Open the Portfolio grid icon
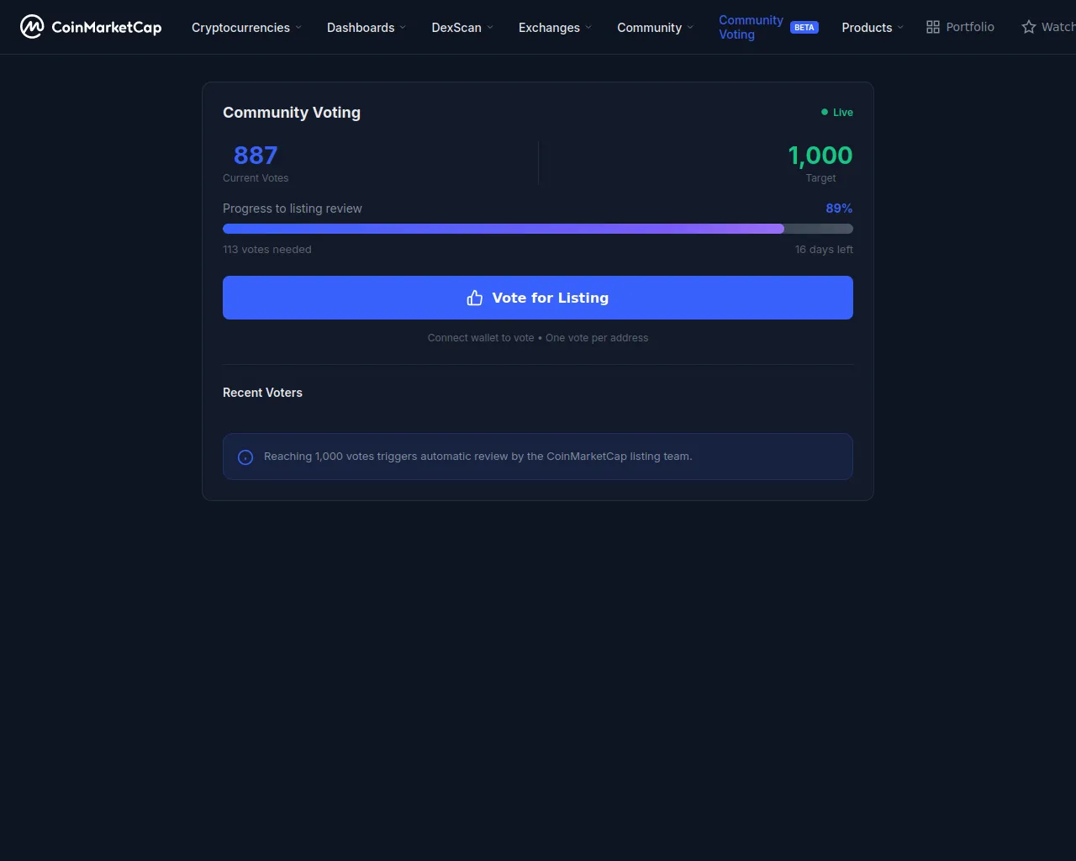 933,27
